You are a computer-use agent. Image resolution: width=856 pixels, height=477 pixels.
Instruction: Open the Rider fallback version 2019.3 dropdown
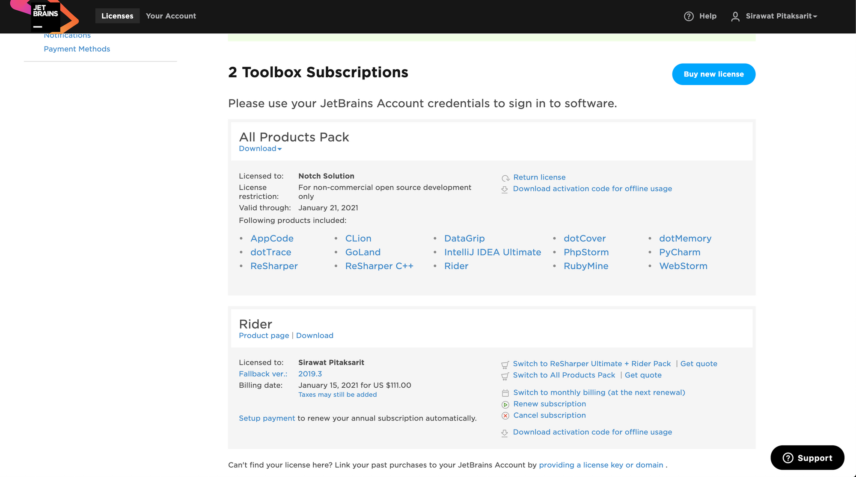310,374
